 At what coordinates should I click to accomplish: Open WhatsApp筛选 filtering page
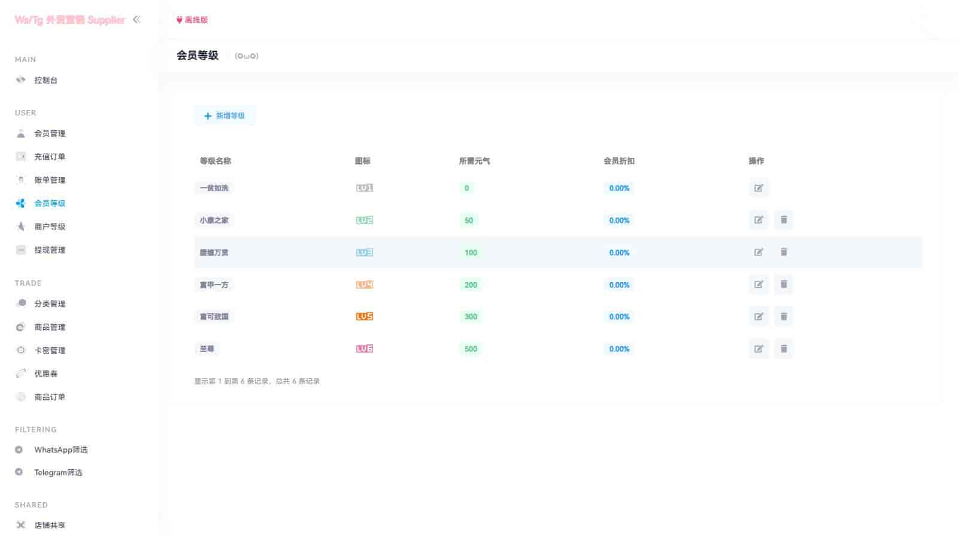coord(60,450)
